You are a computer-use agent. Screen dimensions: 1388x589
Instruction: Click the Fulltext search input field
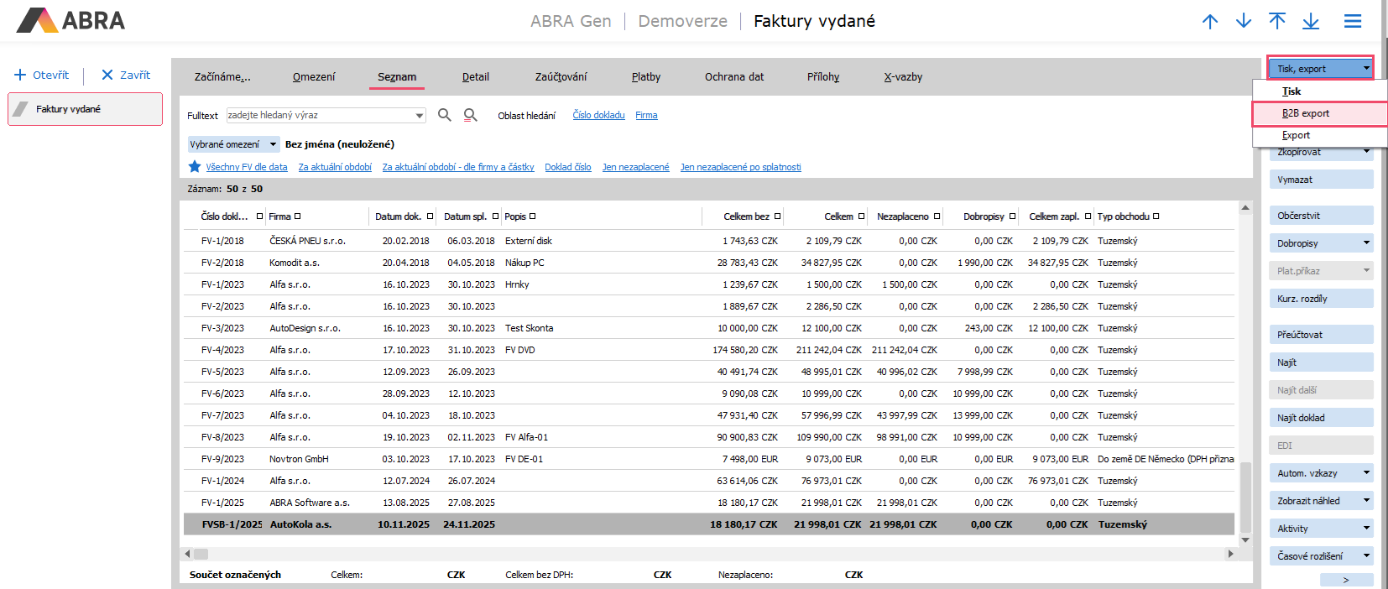pos(320,115)
